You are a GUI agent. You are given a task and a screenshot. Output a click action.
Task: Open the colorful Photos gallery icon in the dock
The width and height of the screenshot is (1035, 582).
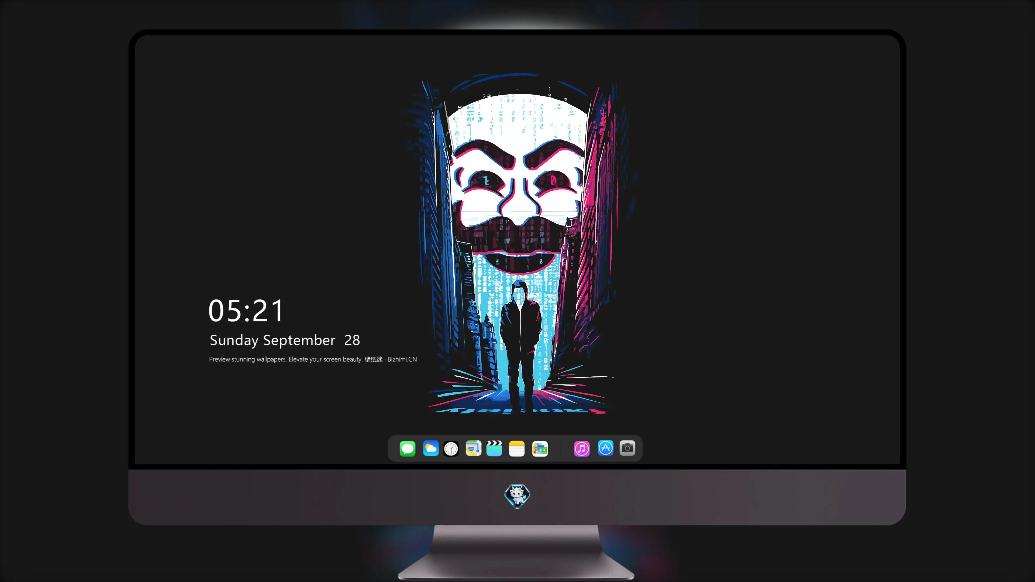(x=540, y=449)
